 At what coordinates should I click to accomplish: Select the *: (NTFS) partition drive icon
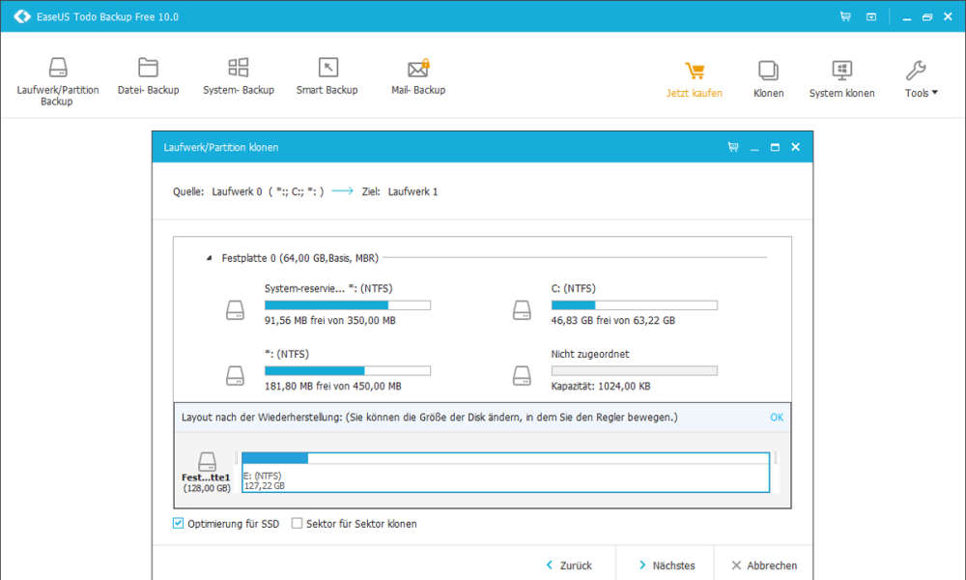pos(235,375)
